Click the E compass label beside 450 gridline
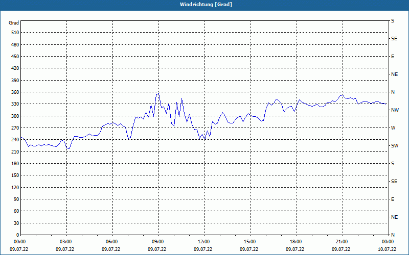409x255 pixels. (x=393, y=57)
